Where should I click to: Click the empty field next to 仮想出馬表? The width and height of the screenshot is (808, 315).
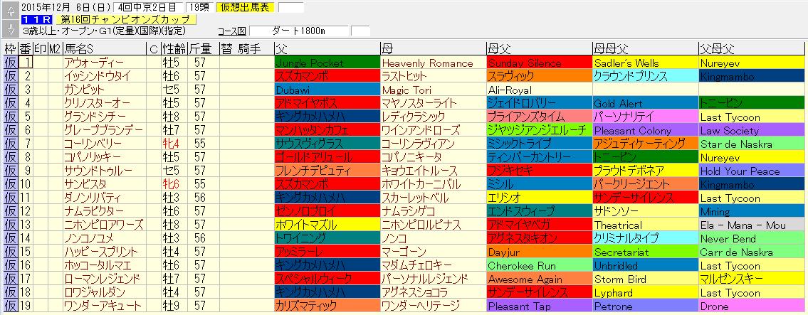click(x=290, y=7)
